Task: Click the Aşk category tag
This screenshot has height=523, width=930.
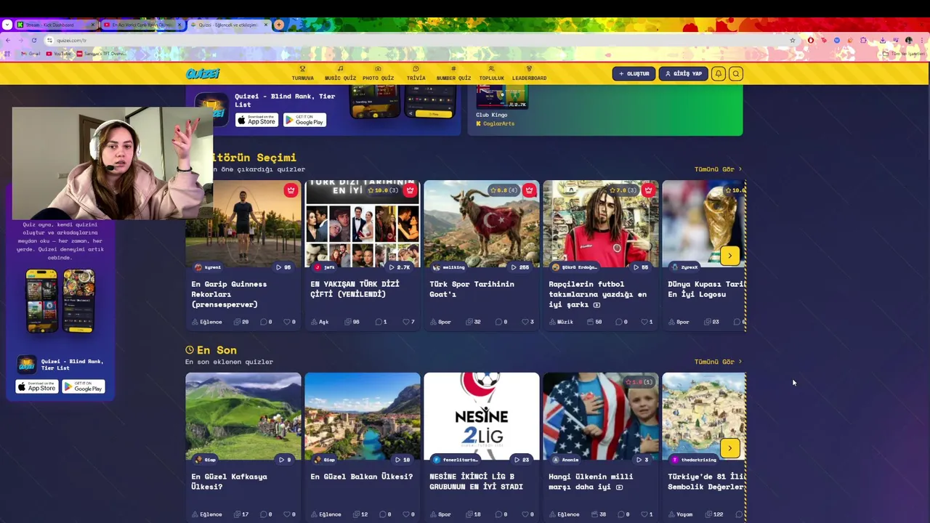Action: (320, 322)
